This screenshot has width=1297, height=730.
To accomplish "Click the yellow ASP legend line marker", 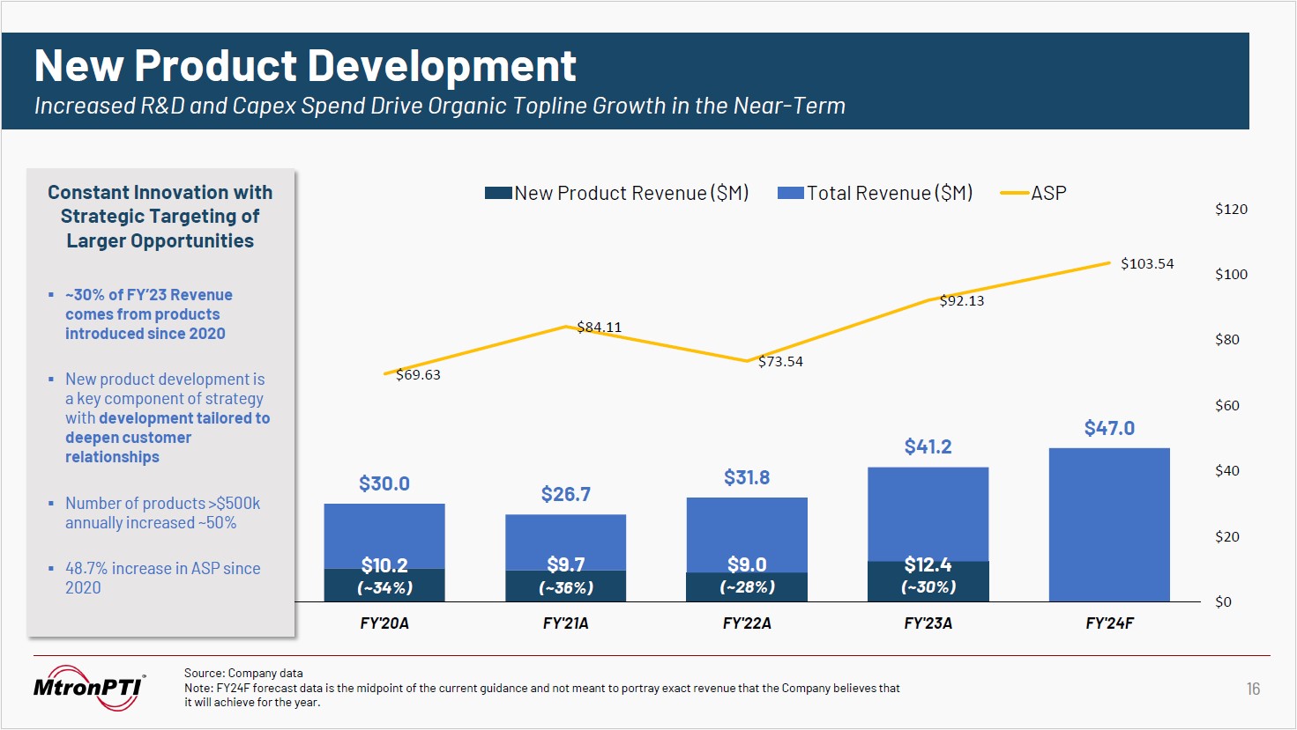I will click(x=1015, y=193).
